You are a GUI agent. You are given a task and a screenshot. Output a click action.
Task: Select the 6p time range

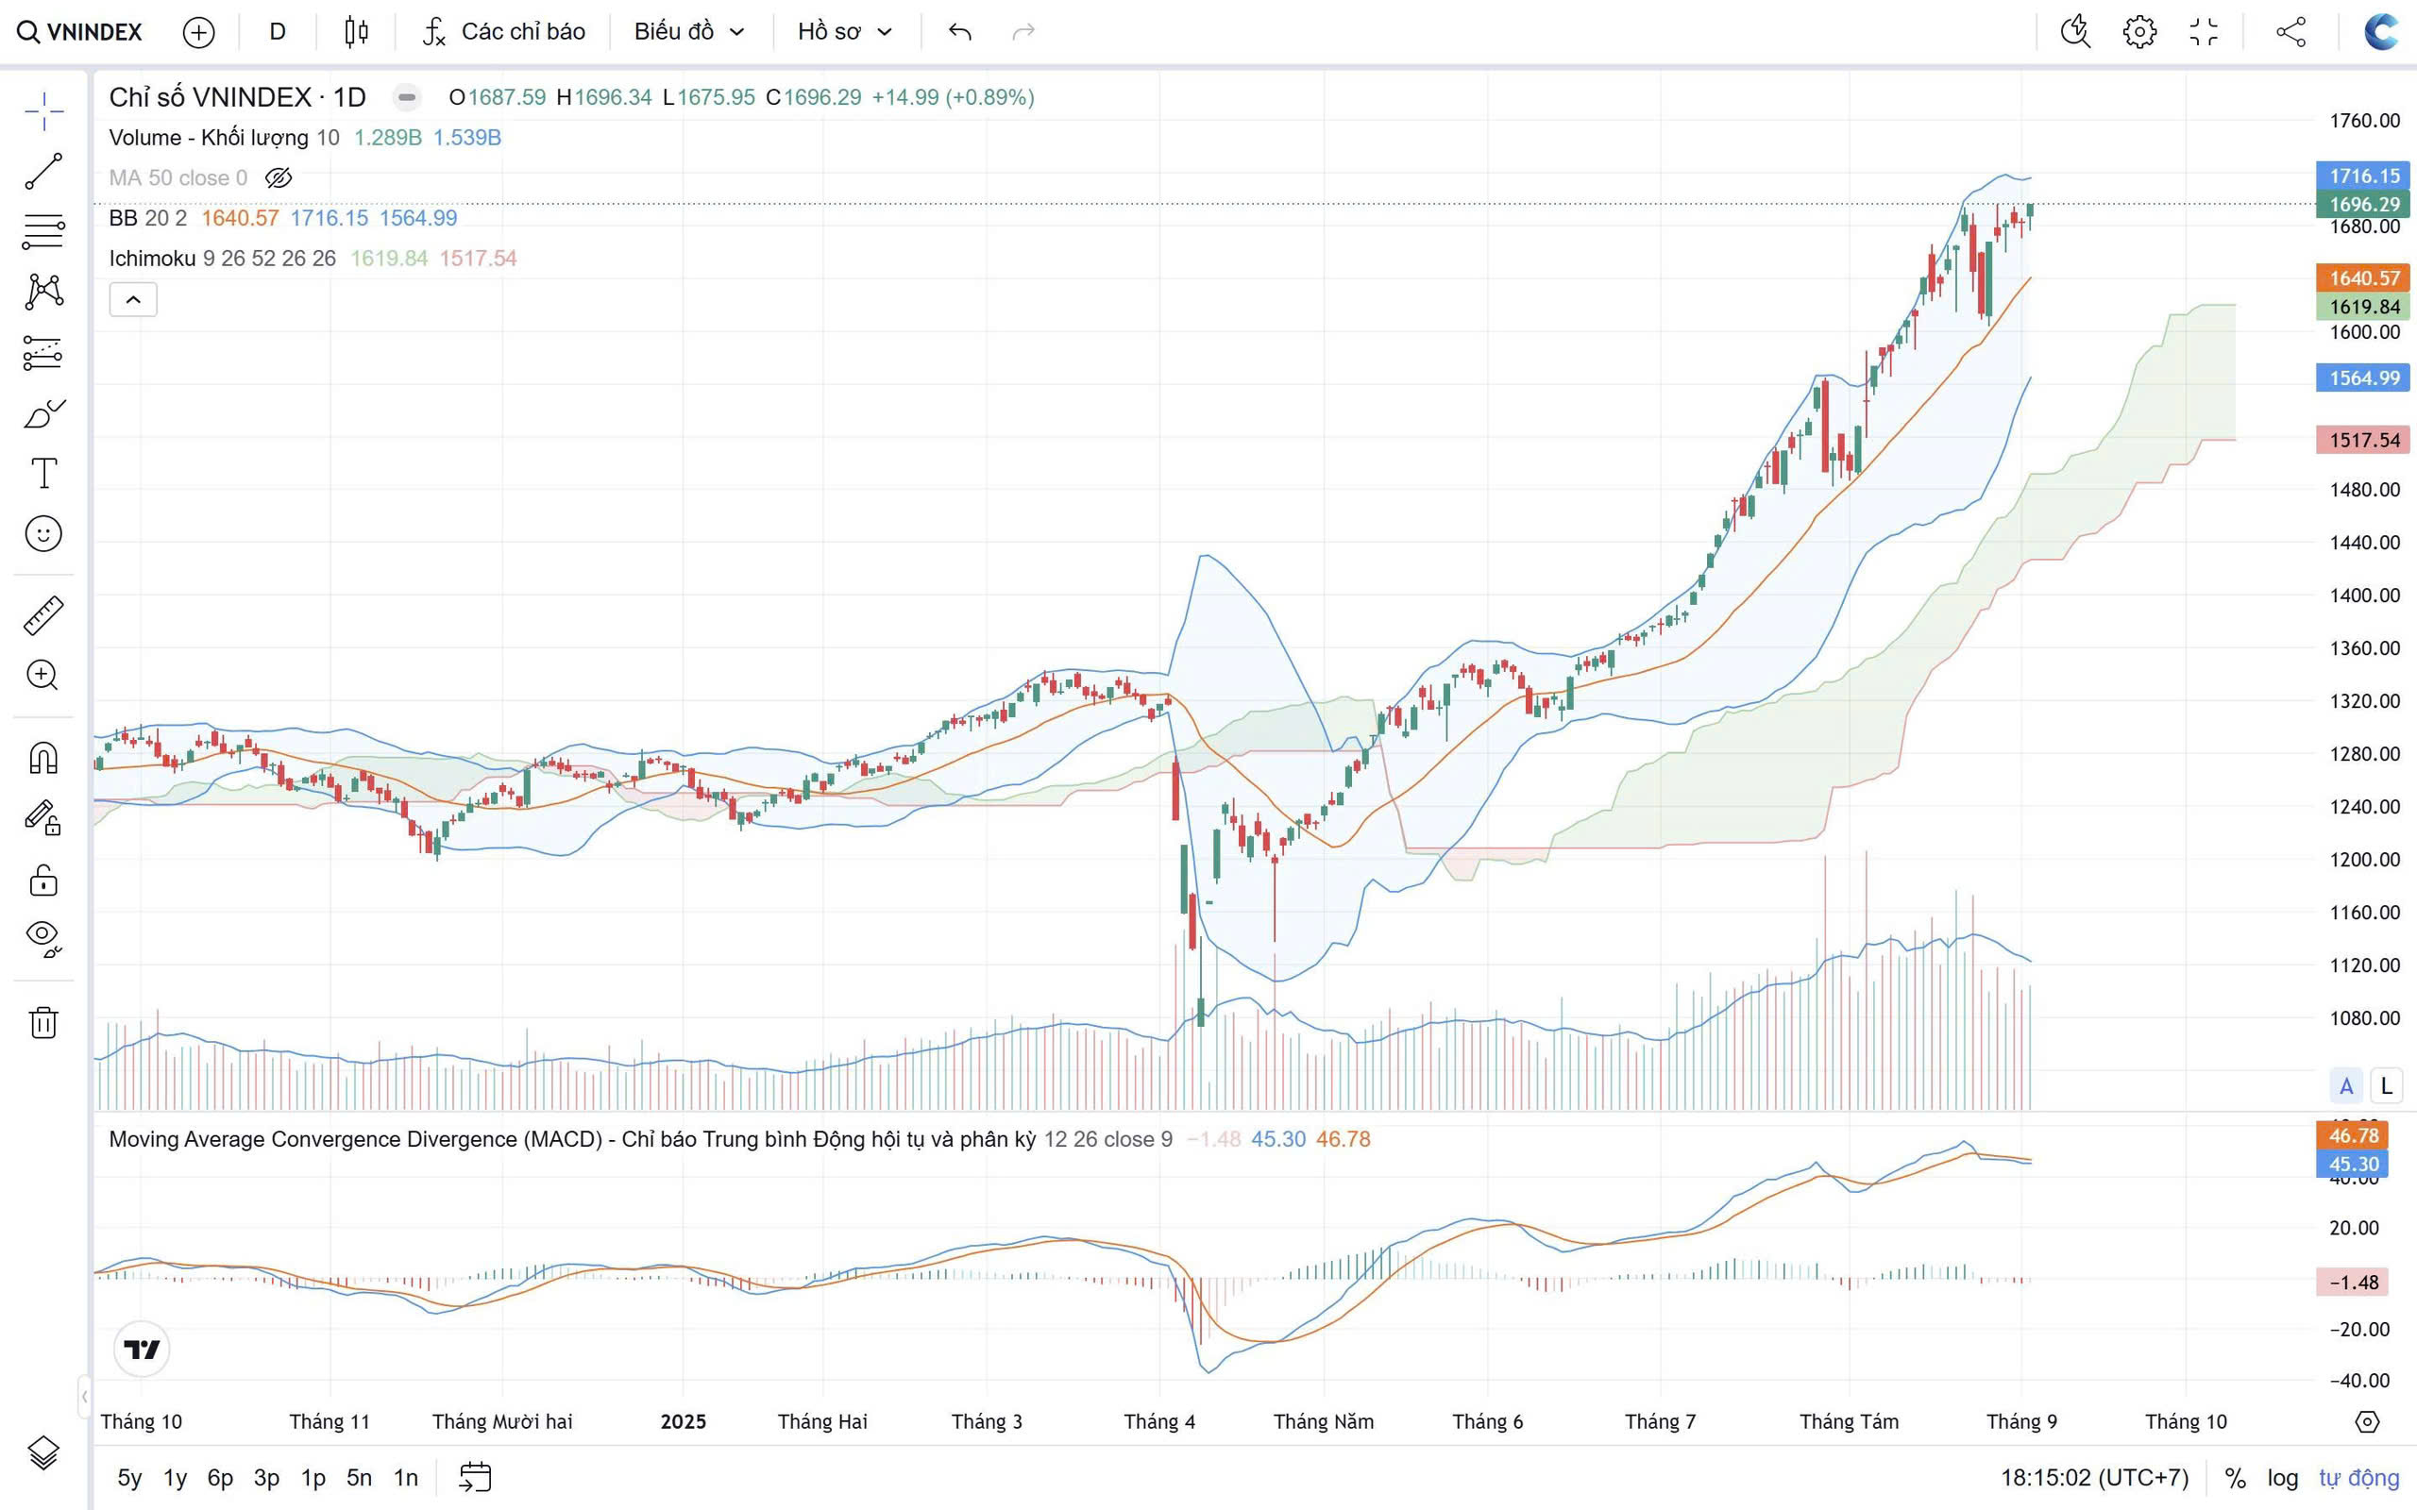tap(220, 1477)
